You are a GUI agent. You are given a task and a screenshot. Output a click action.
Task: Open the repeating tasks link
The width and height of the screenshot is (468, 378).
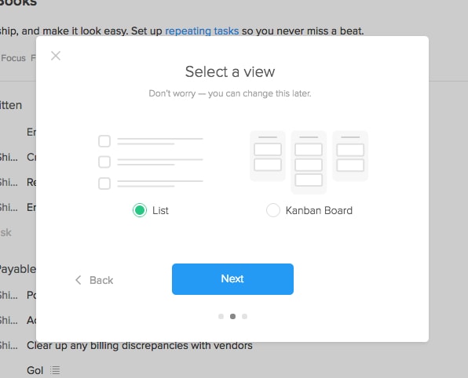tap(202, 31)
